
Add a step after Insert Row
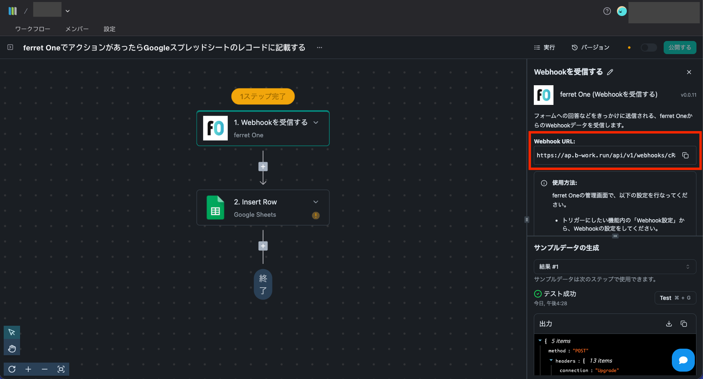point(263,246)
